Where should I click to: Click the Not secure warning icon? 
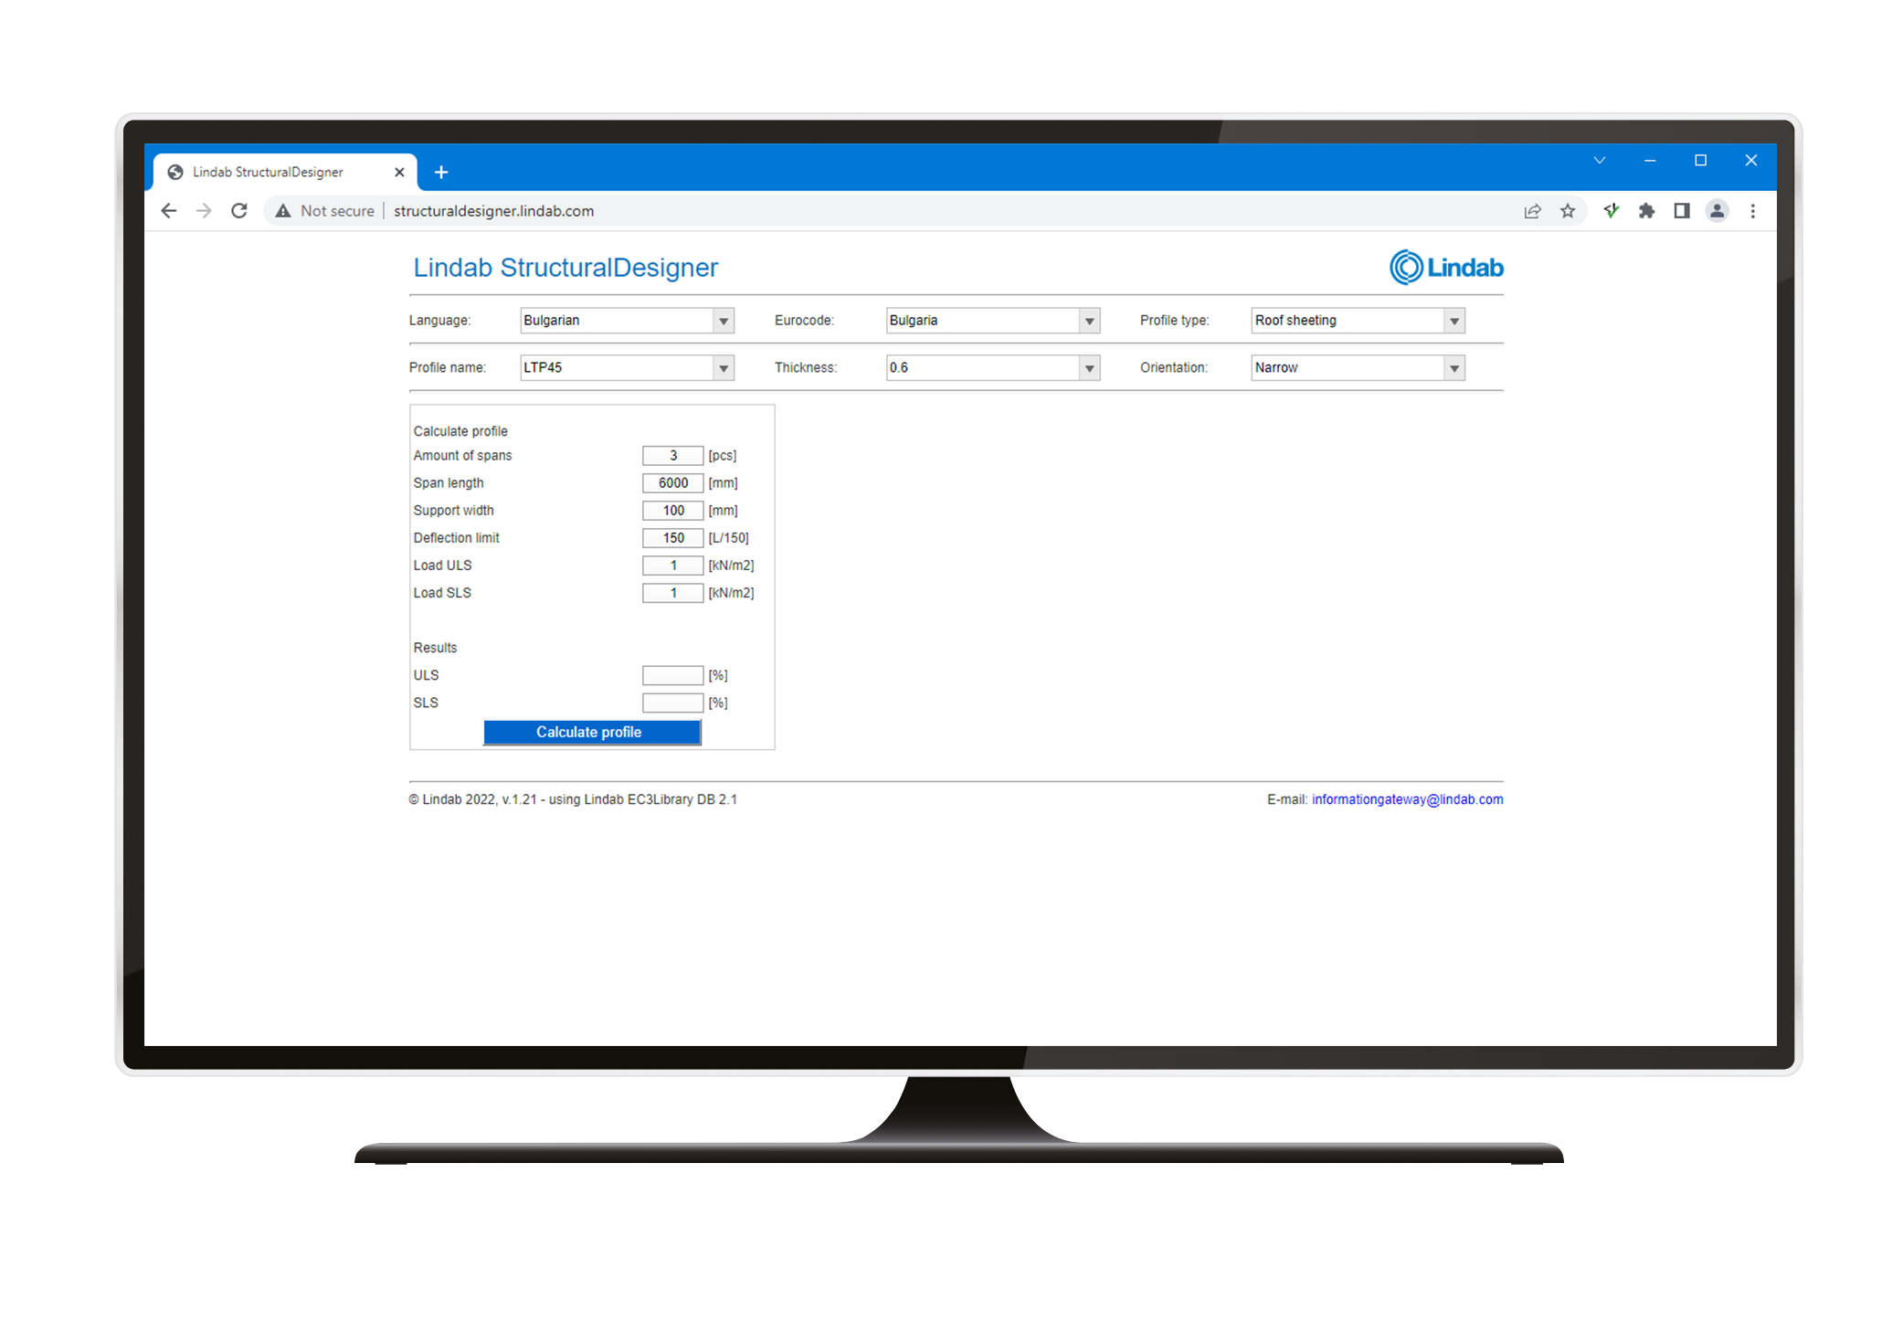pyautogui.click(x=283, y=211)
